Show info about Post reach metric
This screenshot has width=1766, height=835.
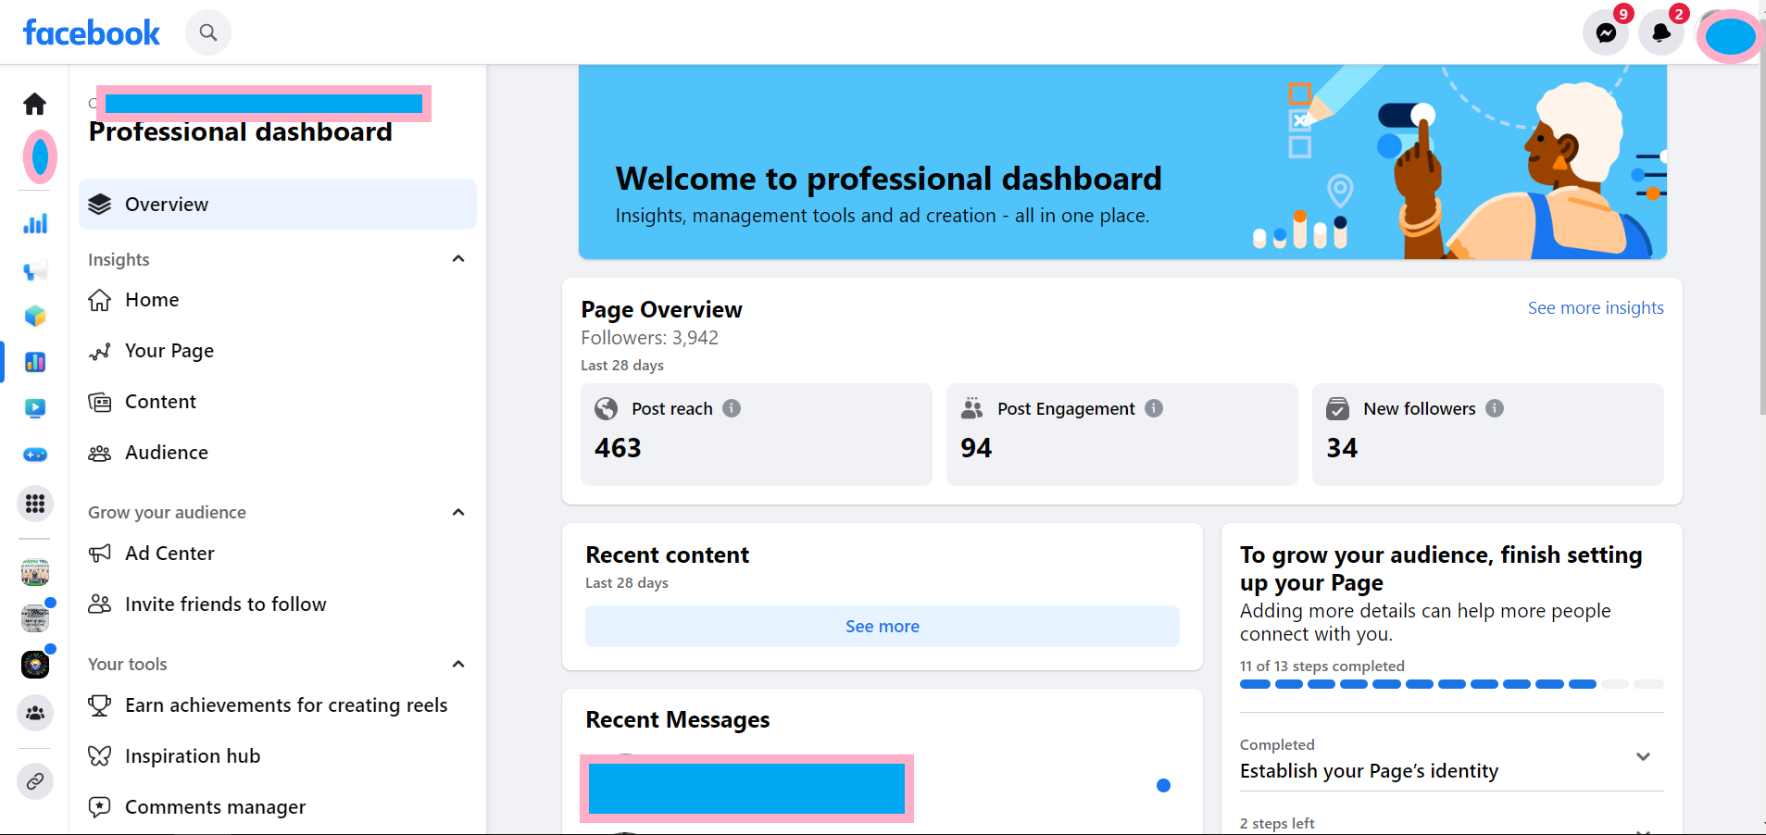[732, 408]
